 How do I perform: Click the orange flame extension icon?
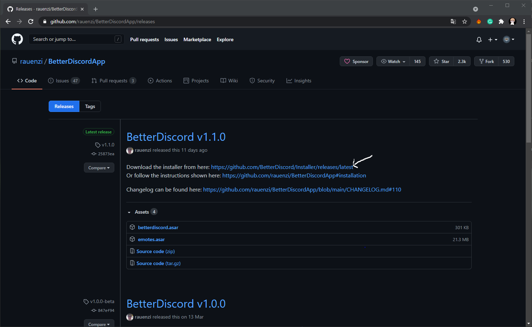click(x=479, y=21)
